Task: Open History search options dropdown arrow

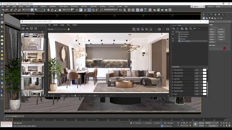Action: pos(44,32)
